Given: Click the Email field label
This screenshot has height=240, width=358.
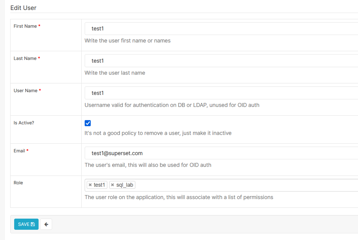Looking at the screenshot, I should tap(19, 151).
